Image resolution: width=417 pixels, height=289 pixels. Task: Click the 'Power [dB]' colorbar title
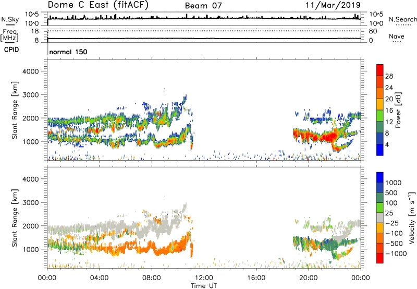398,110
